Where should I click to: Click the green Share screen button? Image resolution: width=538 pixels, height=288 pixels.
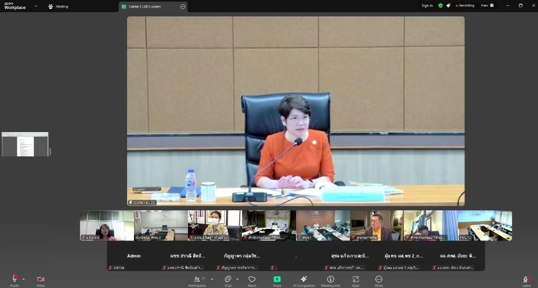click(x=277, y=280)
